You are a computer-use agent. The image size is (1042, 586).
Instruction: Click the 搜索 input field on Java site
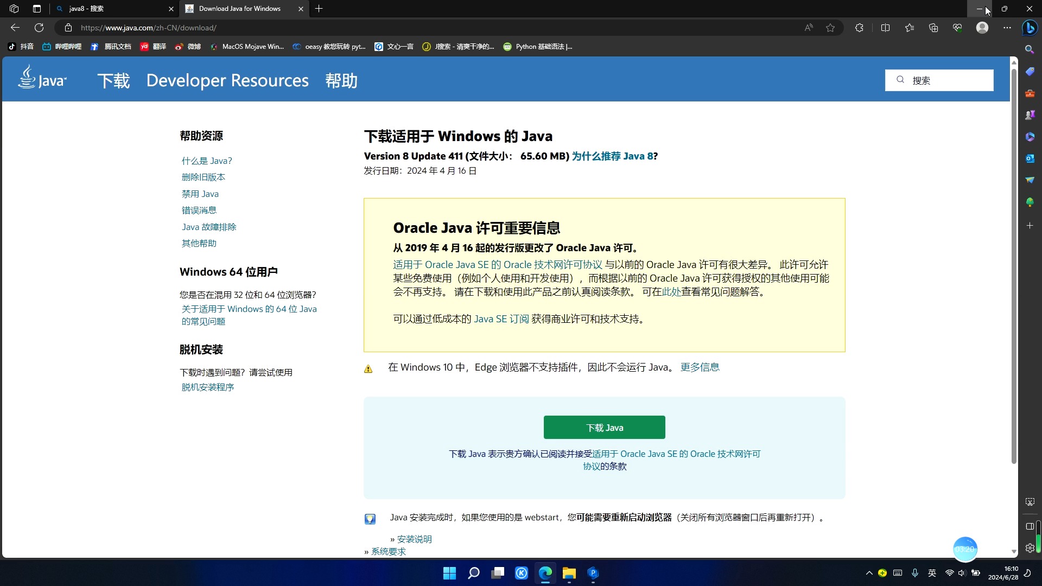click(x=939, y=80)
